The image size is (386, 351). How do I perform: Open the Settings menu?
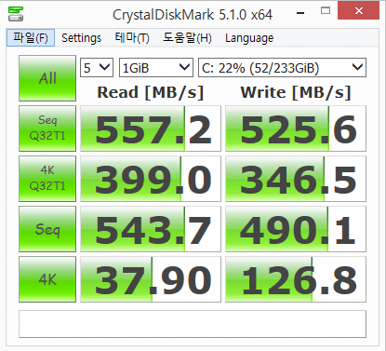tap(81, 38)
